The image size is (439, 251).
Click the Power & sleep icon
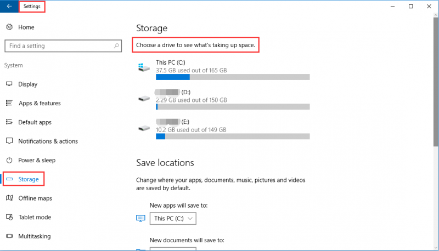coord(9,160)
